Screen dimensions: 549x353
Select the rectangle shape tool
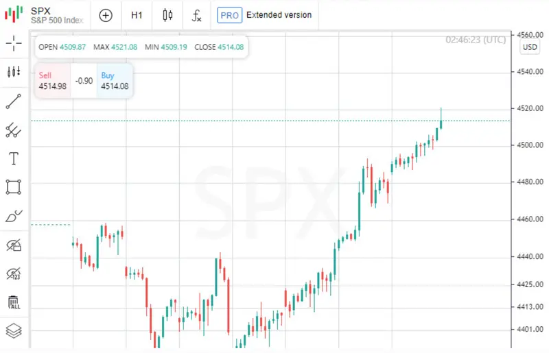click(x=14, y=186)
